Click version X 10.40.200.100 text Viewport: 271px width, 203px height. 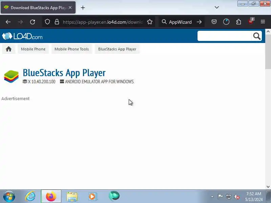42,82
